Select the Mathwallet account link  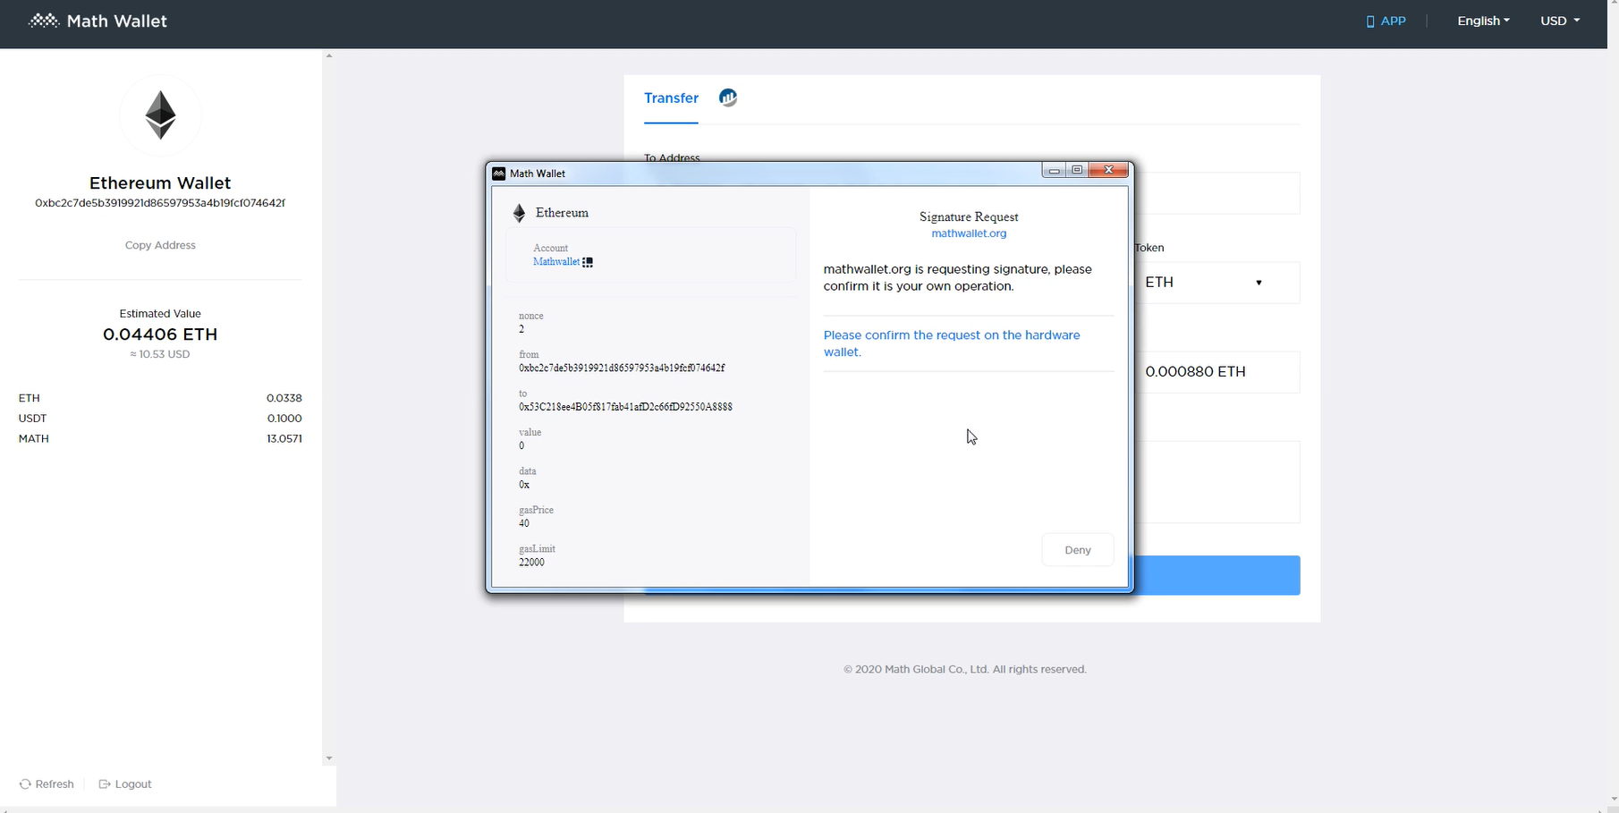coord(555,261)
